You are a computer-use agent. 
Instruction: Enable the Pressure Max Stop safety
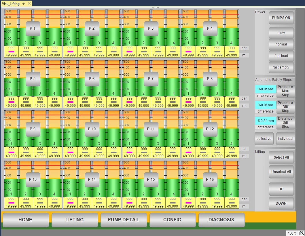click(x=285, y=91)
